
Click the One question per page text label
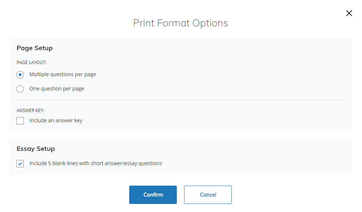(56, 88)
